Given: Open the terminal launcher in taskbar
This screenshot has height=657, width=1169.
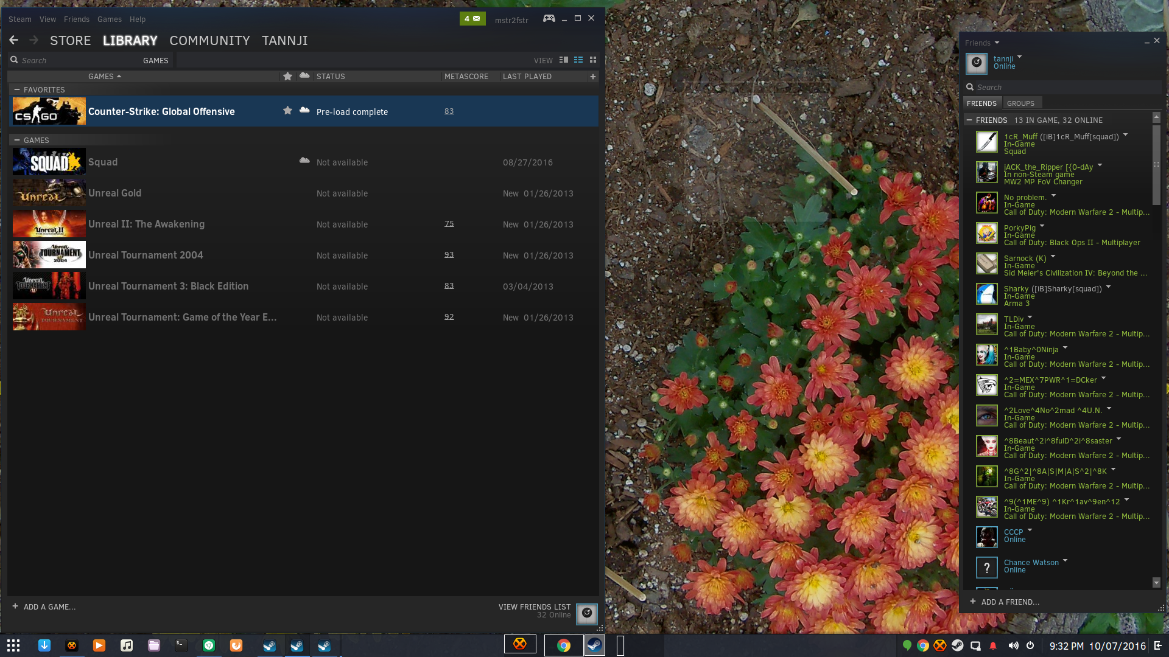Looking at the screenshot, I should point(181,645).
